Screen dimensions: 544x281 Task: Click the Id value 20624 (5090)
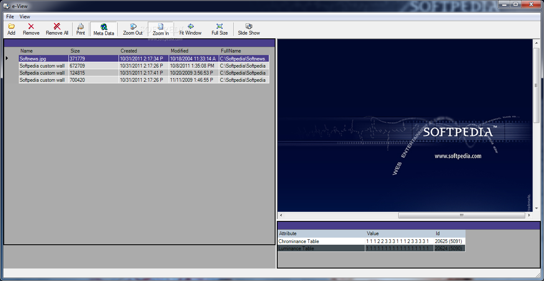449,248
